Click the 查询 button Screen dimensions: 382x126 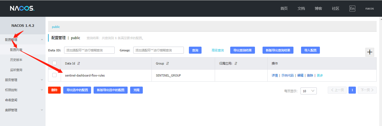(195, 50)
